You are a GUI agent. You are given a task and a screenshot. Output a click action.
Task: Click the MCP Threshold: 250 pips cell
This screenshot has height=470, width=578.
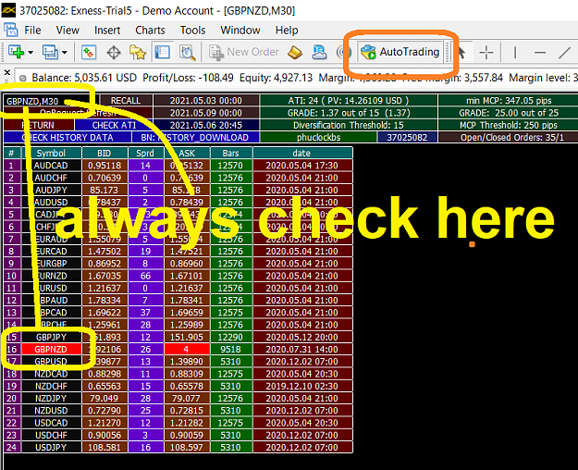509,125
